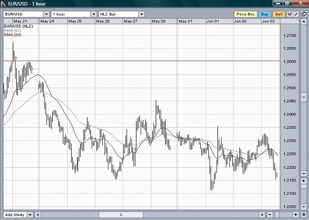Click the EMA (24) legend label
This screenshot has height=220, width=309.
point(12,35)
